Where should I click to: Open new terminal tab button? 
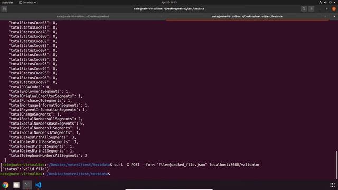click(x=4, y=9)
